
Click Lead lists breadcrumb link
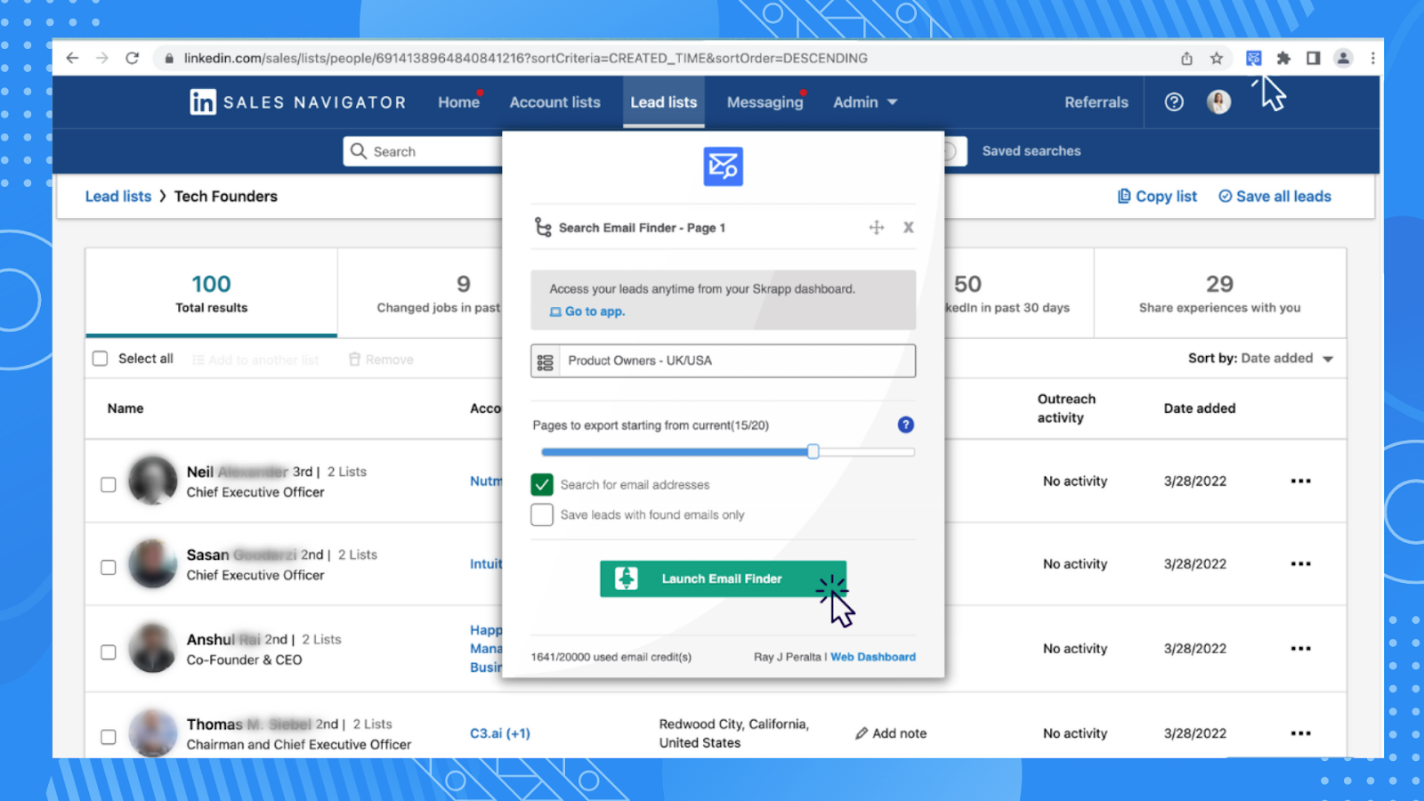[x=118, y=197]
